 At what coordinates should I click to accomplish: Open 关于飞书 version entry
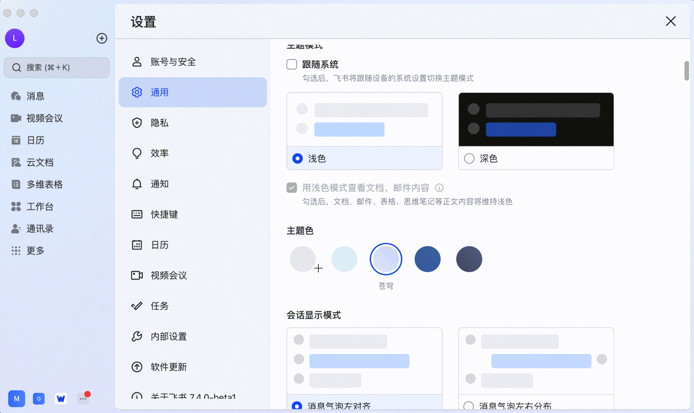pyautogui.click(x=193, y=396)
